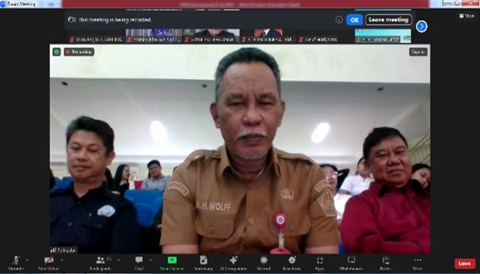The height and width of the screenshot is (274, 480).
Task: Expand video options arrow next to camera
Action: [x=61, y=260]
